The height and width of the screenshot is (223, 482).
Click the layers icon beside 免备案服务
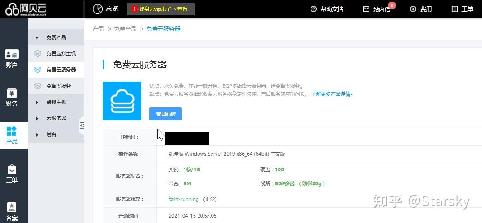click(x=37, y=86)
